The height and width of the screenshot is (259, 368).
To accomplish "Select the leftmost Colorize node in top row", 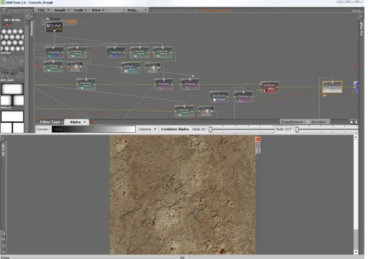I will pos(54,52).
